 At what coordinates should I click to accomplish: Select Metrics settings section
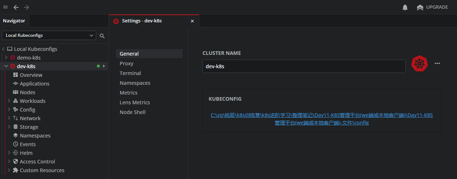pos(149,93)
